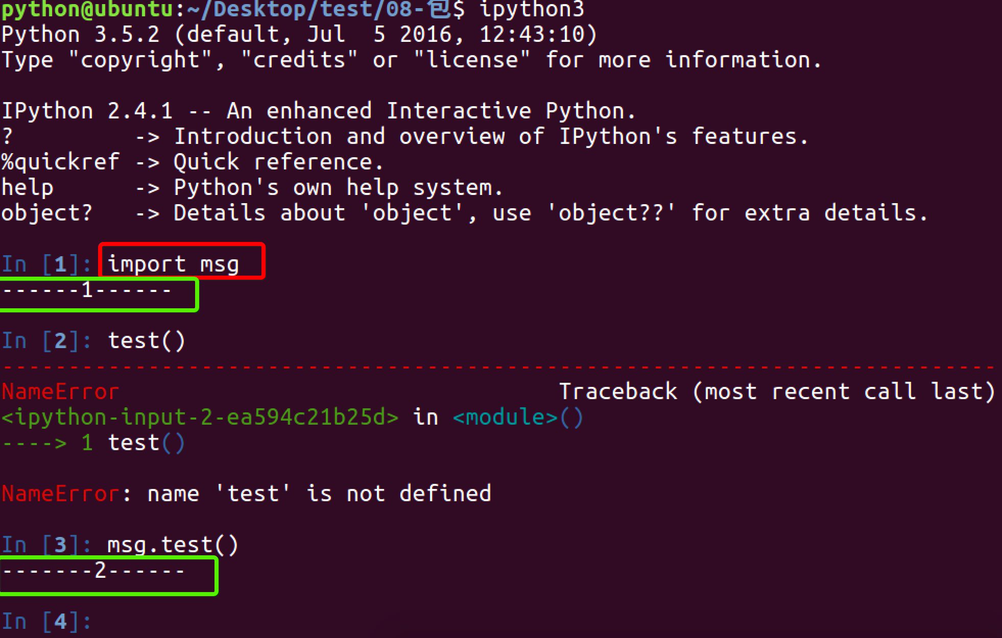Image resolution: width=1002 pixels, height=638 pixels.
Task: Click the 'Python 3.5.2' version text
Action: (x=80, y=35)
